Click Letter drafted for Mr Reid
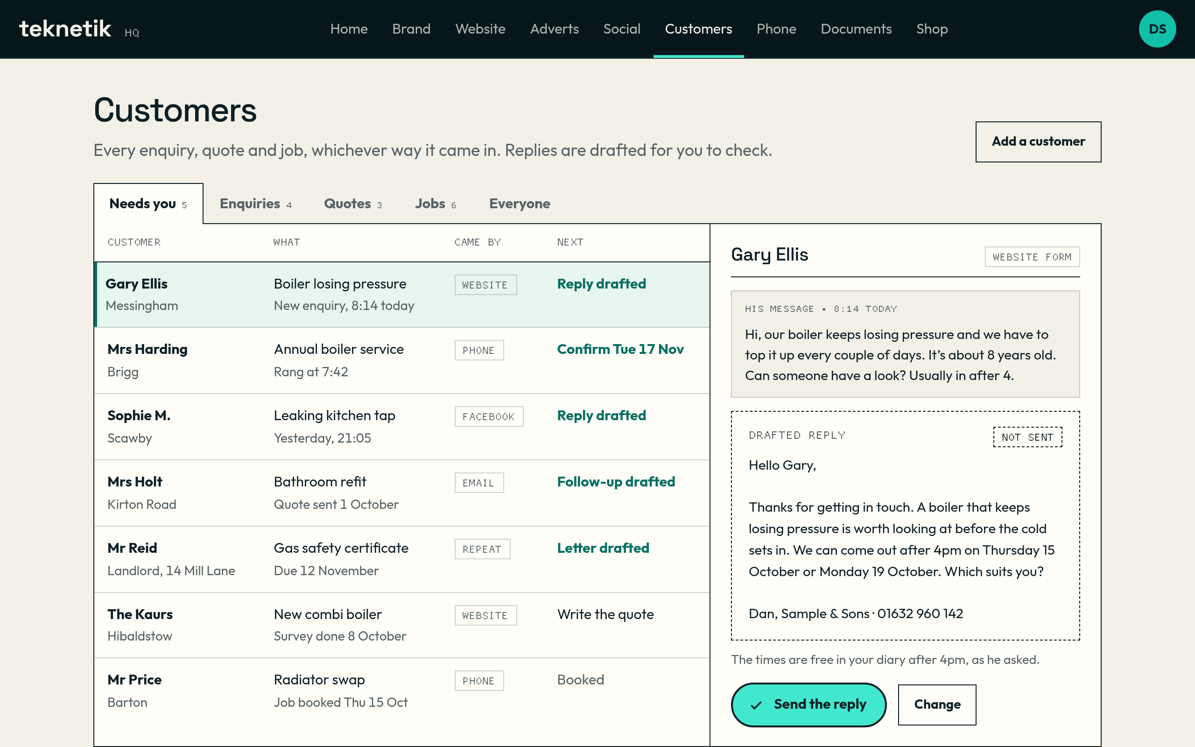Screen dimensions: 1195x747 [603, 548]
